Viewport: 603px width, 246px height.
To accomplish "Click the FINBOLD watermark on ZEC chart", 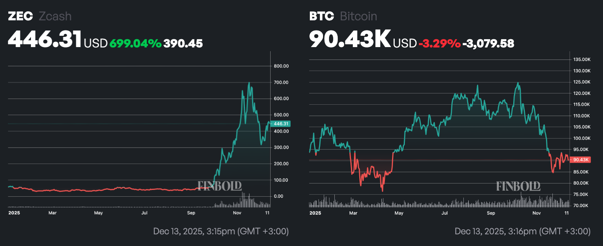I will [220, 186].
